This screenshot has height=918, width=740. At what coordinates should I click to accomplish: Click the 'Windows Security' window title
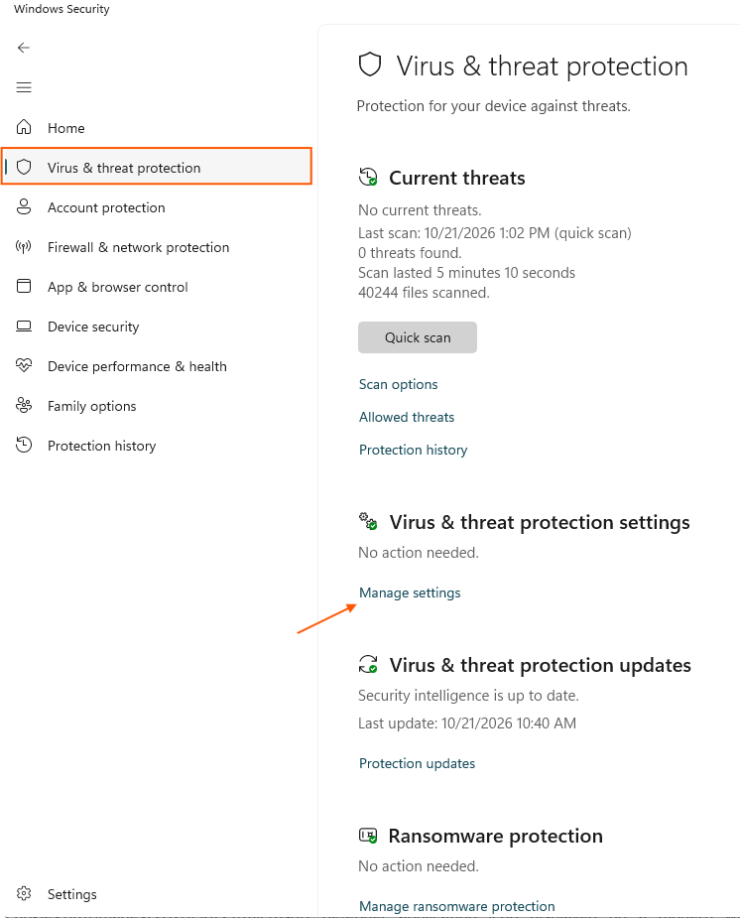62,9
